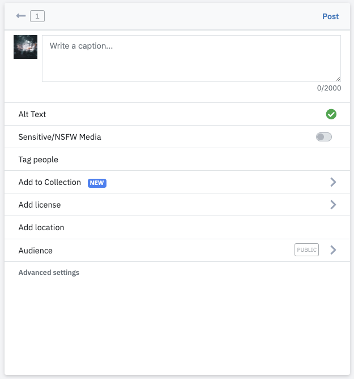
Task: Focus the Write a caption text box
Action: click(191, 58)
